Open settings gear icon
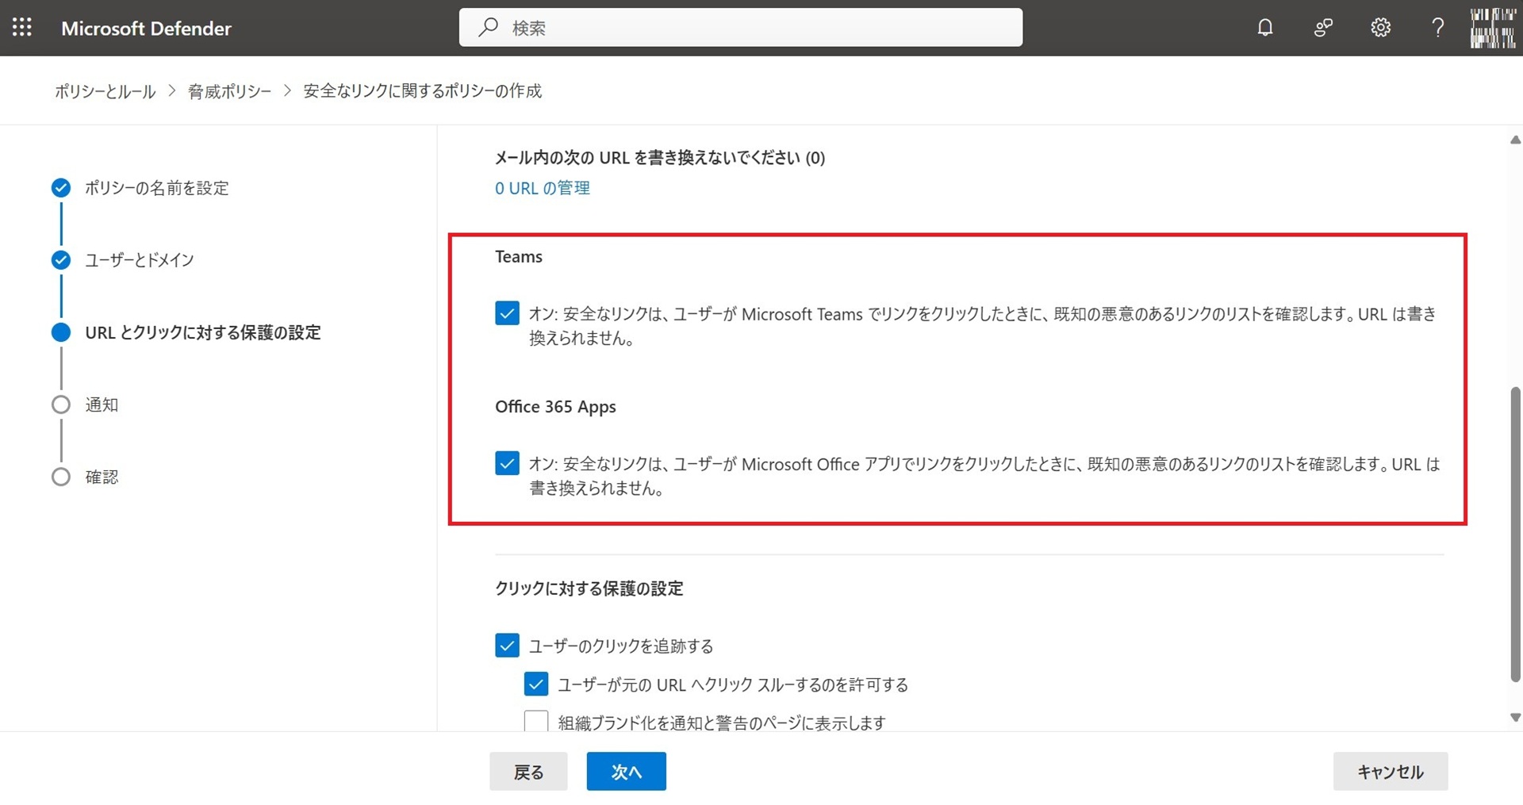The width and height of the screenshot is (1523, 805). pyautogui.click(x=1380, y=28)
